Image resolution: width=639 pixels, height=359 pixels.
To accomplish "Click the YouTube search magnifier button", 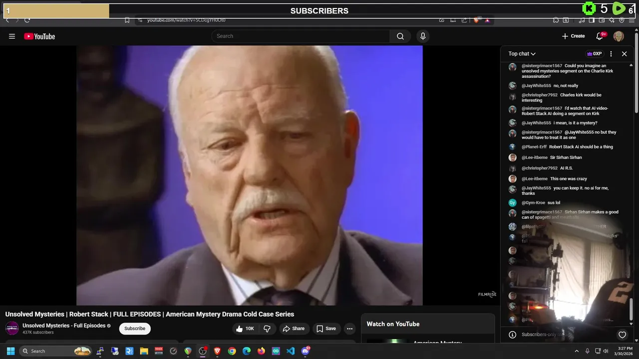I will click(x=400, y=36).
